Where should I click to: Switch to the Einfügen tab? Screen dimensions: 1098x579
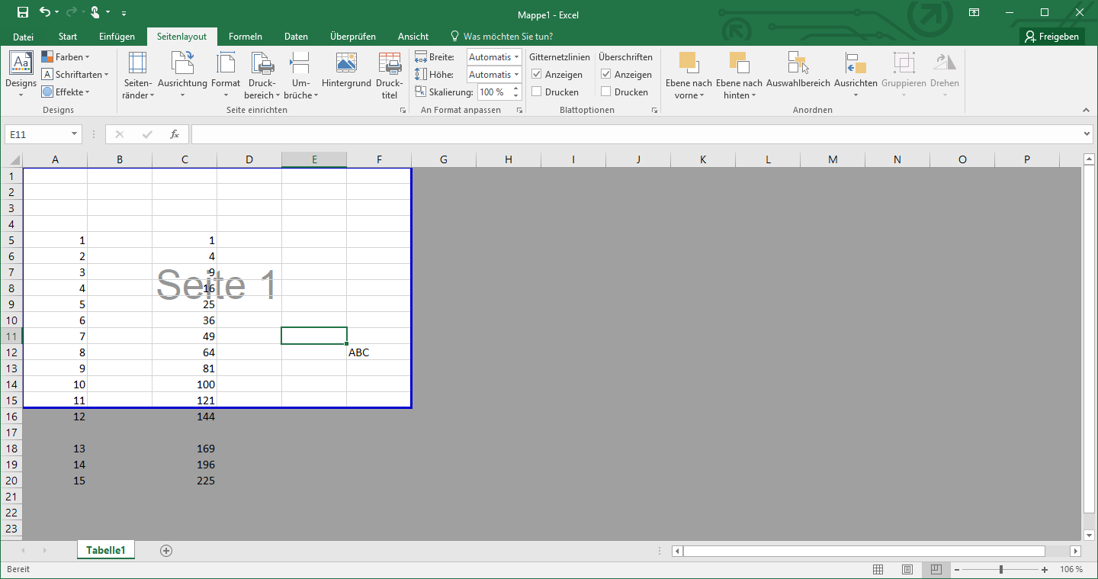coord(117,37)
